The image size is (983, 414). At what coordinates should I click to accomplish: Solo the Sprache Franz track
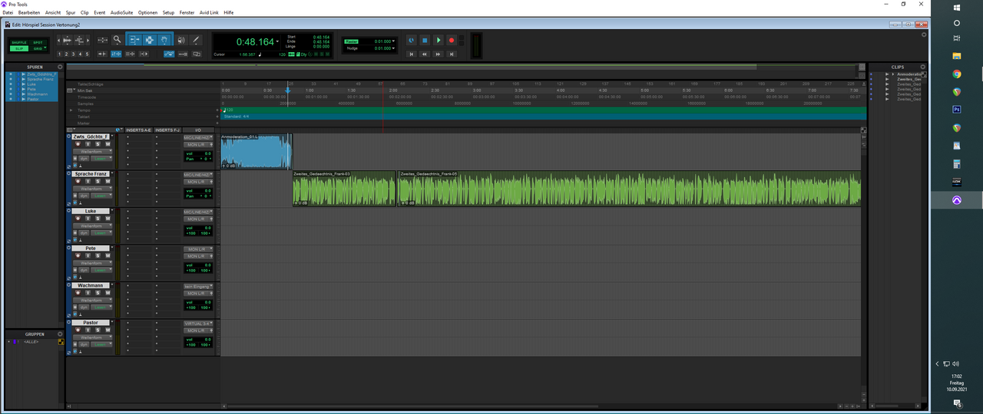(x=98, y=181)
